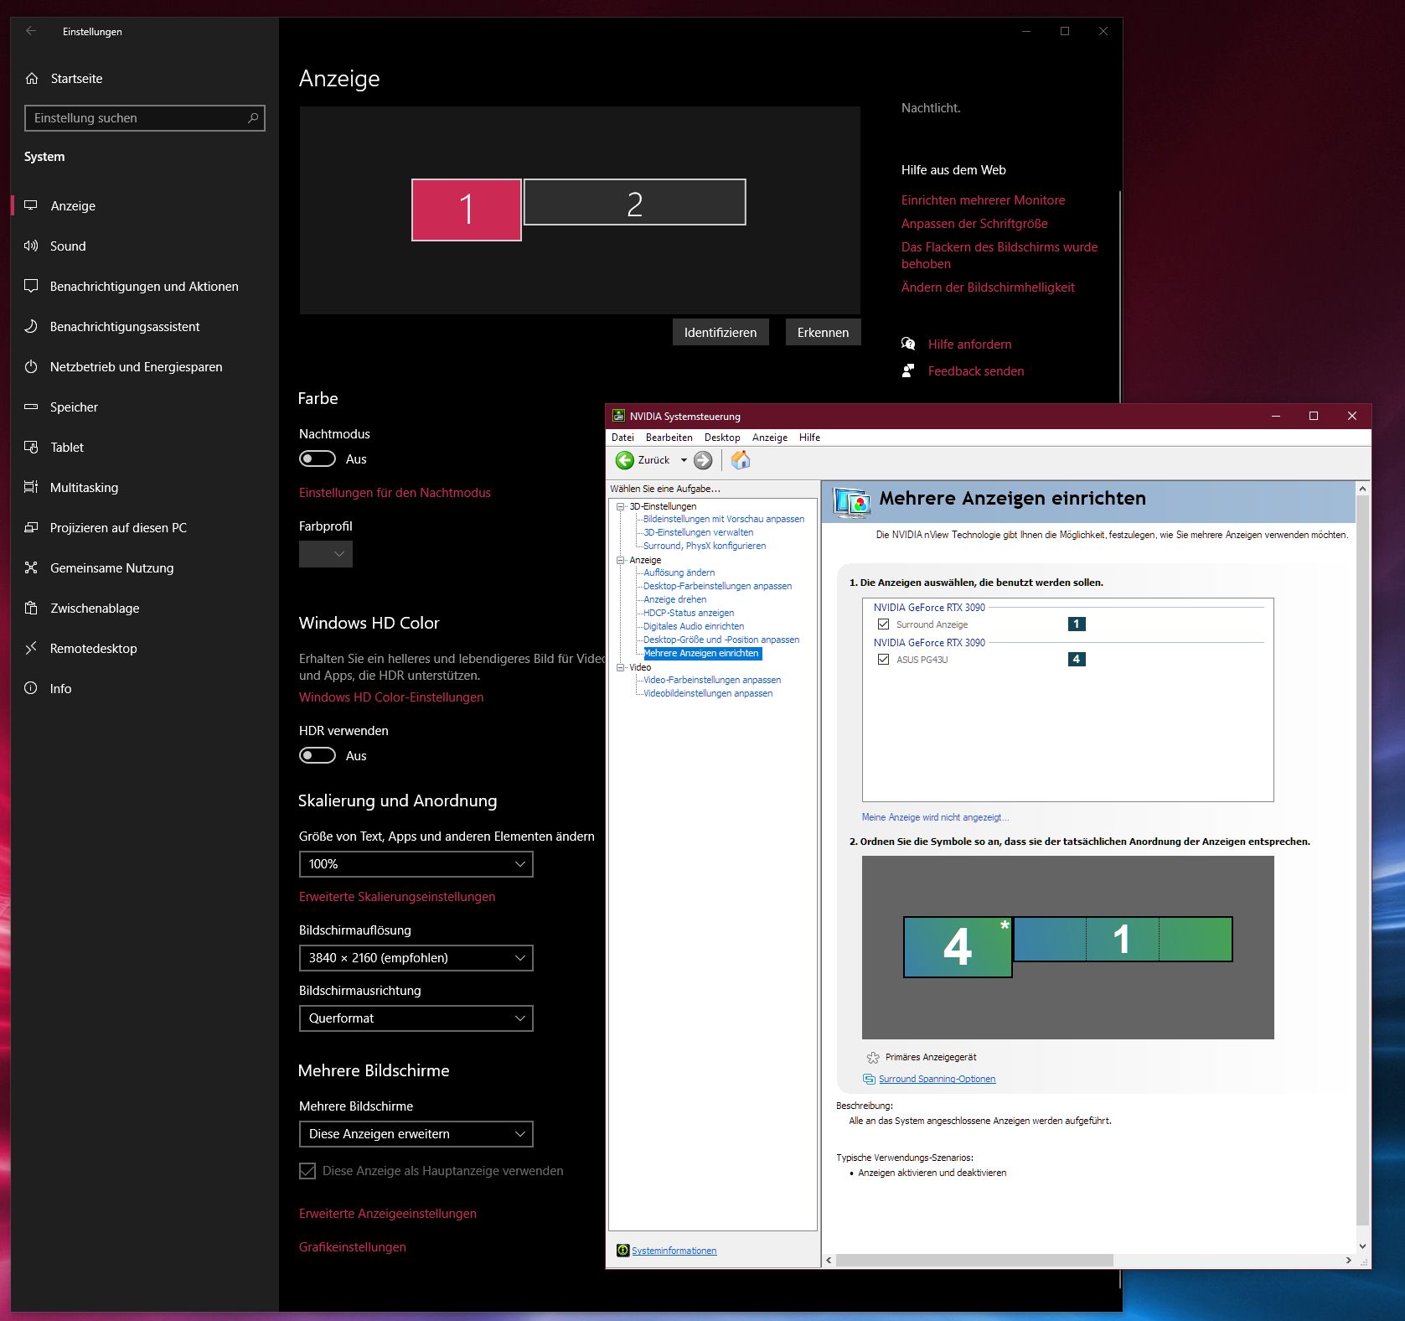
Task: Click the Feedback senden person icon
Action: tap(908, 370)
